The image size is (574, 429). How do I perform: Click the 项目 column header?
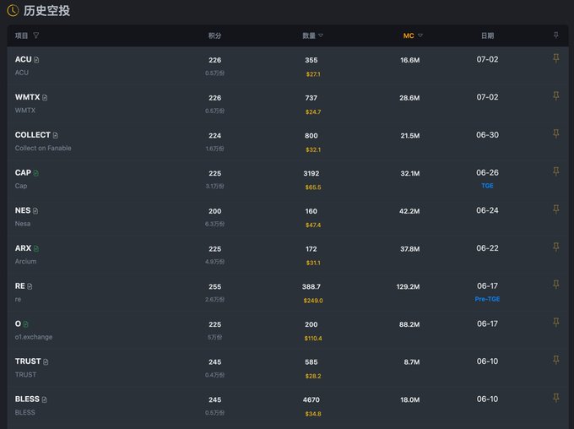(21, 35)
